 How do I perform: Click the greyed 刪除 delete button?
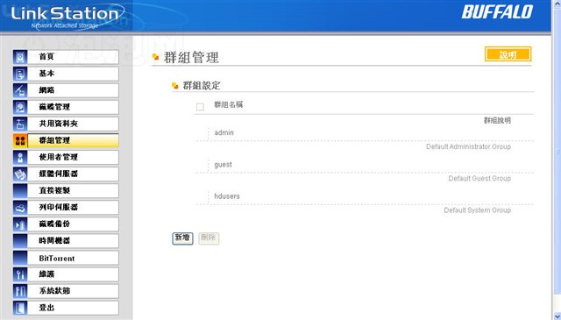click(209, 238)
